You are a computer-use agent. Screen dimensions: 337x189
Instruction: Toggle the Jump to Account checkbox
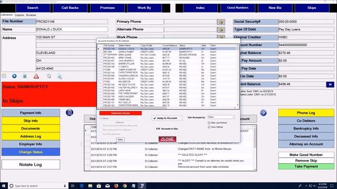pyautogui.click(x=167, y=118)
